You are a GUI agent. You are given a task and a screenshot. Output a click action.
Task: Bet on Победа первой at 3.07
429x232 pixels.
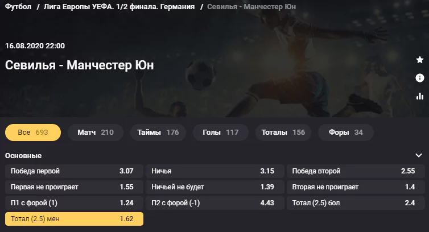click(74, 171)
